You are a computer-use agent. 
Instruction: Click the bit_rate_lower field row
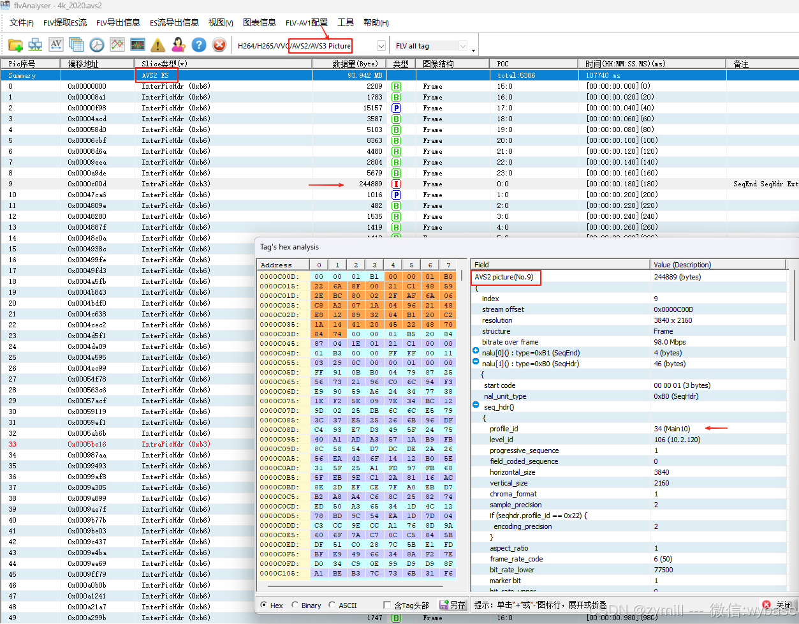pyautogui.click(x=630, y=570)
